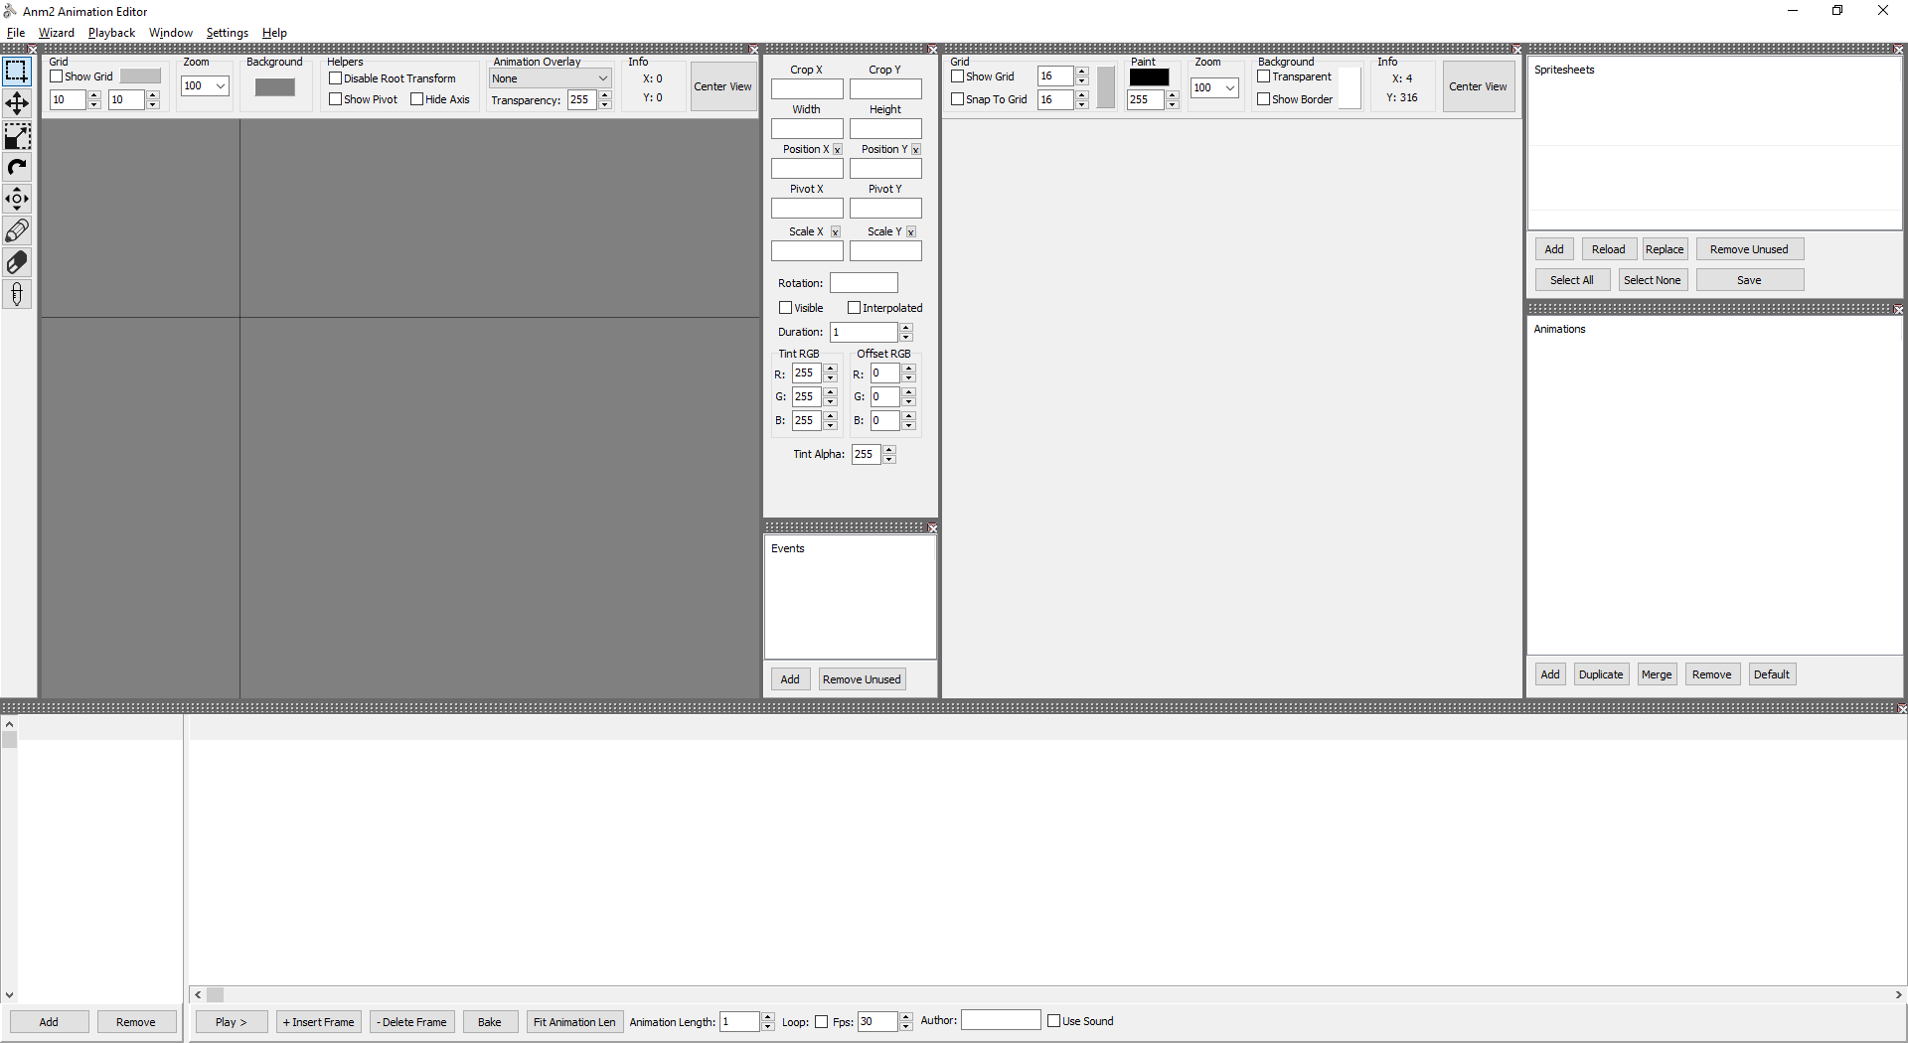Select the Move tool
The image size is (1908, 1043).
17,103
